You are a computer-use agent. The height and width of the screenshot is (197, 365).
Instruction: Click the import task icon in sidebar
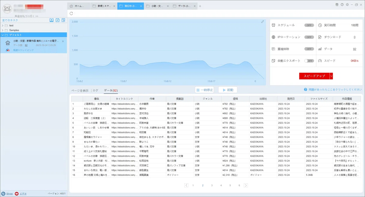52,20
